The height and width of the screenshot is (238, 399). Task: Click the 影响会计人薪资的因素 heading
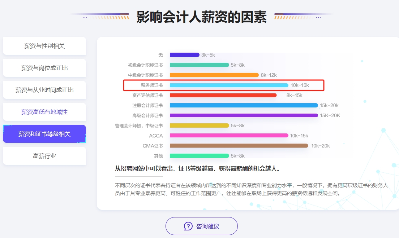[201, 17]
